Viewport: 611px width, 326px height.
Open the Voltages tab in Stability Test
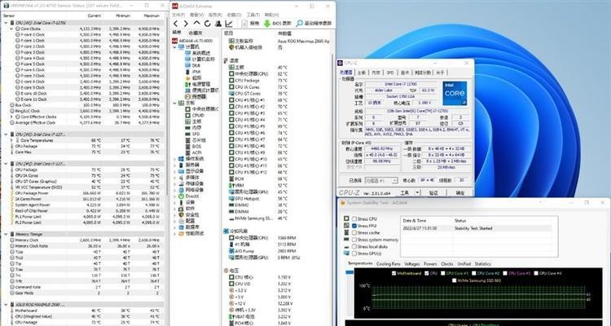[412, 264]
